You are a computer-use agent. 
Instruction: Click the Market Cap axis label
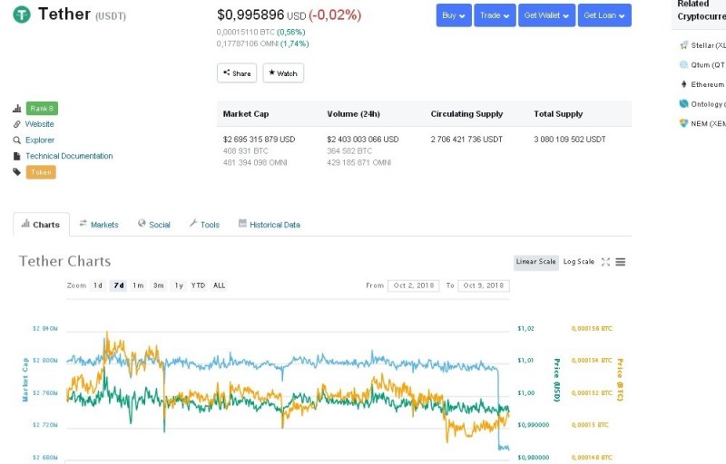tap(25, 380)
